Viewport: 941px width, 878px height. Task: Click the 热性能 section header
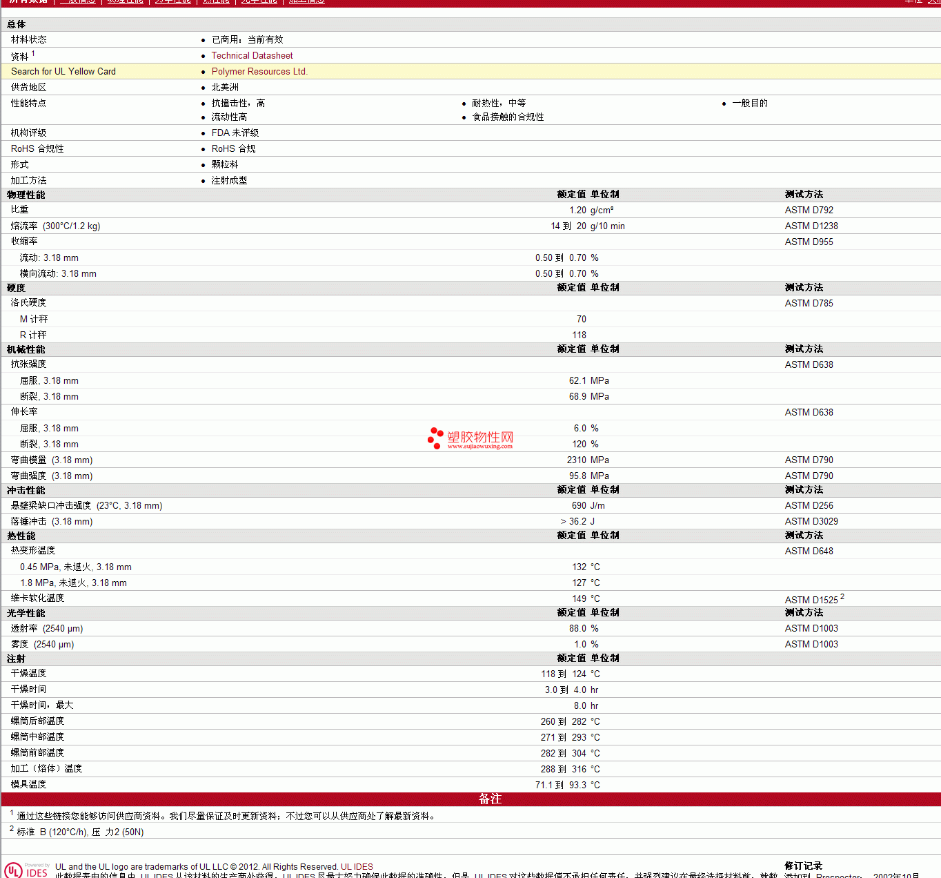tap(21, 536)
